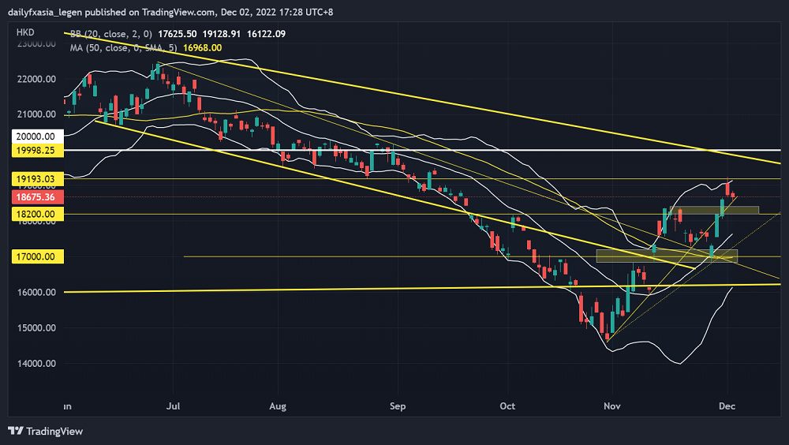The width and height of the screenshot is (789, 445).
Task: Click the 14000.00 price axis tick
Action: pyautogui.click(x=36, y=364)
